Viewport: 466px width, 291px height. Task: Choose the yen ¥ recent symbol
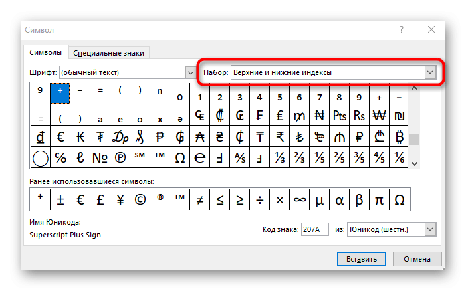click(120, 199)
